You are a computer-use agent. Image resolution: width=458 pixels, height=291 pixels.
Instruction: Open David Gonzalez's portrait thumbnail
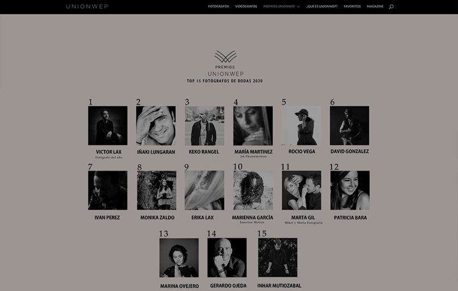(349, 125)
